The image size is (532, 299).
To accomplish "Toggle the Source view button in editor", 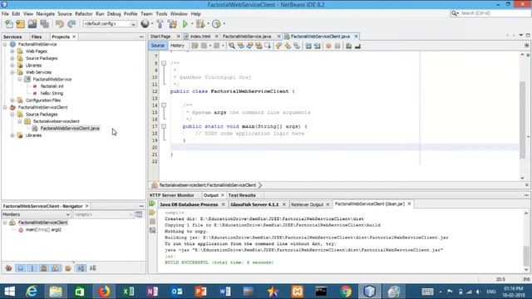I will point(157,46).
